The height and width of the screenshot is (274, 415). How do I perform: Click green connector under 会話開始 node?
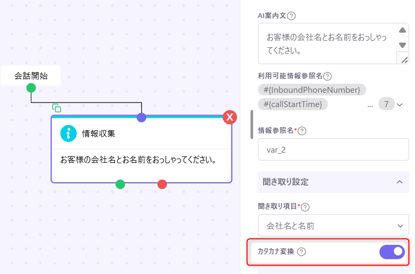point(31,87)
